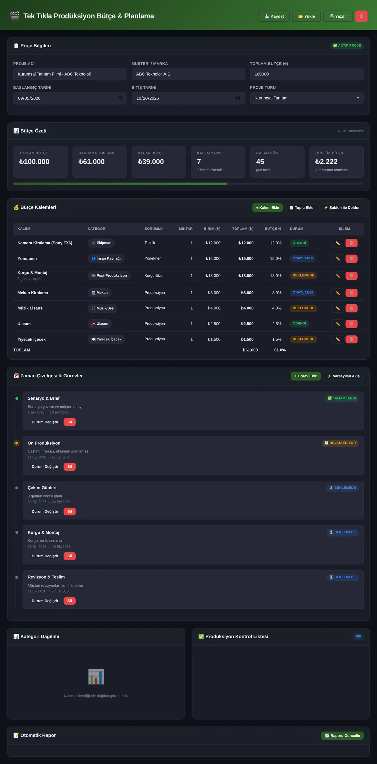The height and width of the screenshot is (764, 377).
Task: Click the Ön Prodüksiyon timeline marker
Action: pos(17,443)
